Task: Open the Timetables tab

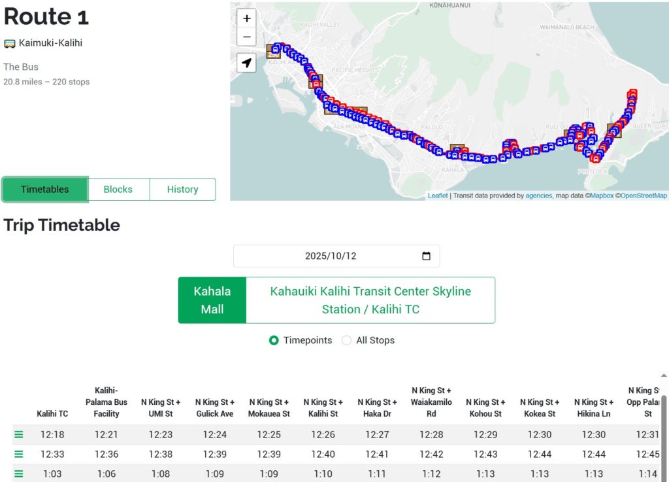Action: click(44, 189)
